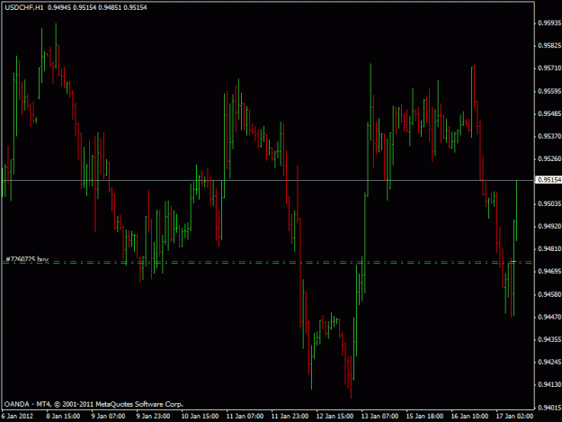This screenshot has height=422, width=562.
Task: Click the 10 Jan 15:00 time axis label
Action: (200, 417)
